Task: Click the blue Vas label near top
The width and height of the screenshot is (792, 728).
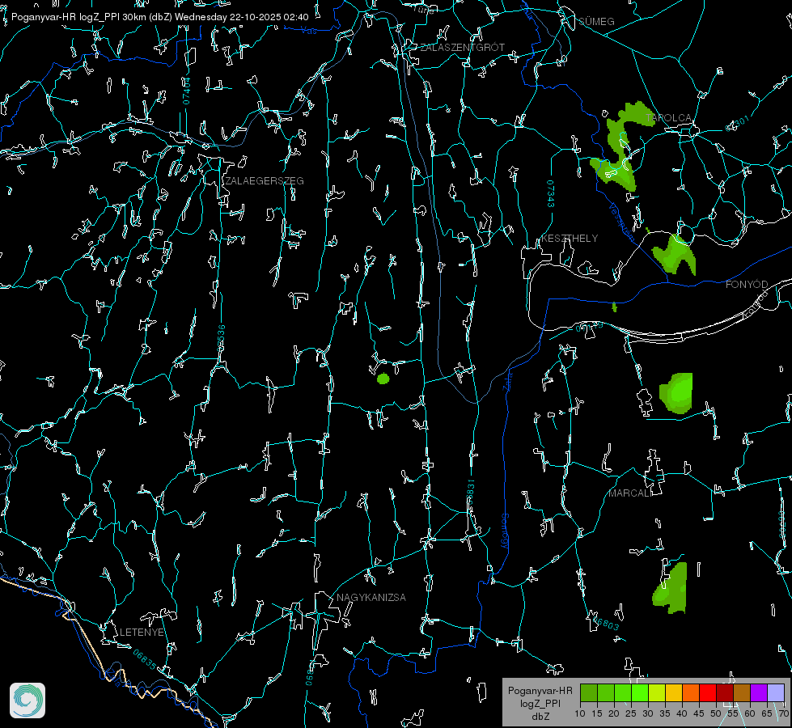Action: (308, 31)
